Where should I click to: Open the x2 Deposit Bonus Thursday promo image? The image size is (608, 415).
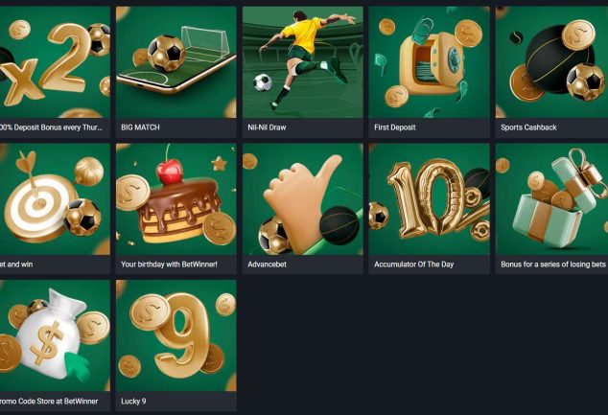click(55, 62)
